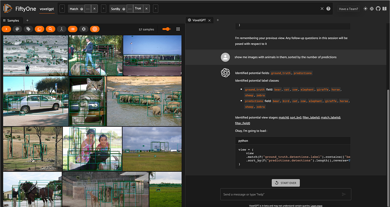The height and width of the screenshot is (207, 390).
Task: Open the color scheme palette icon
Action: point(18,29)
